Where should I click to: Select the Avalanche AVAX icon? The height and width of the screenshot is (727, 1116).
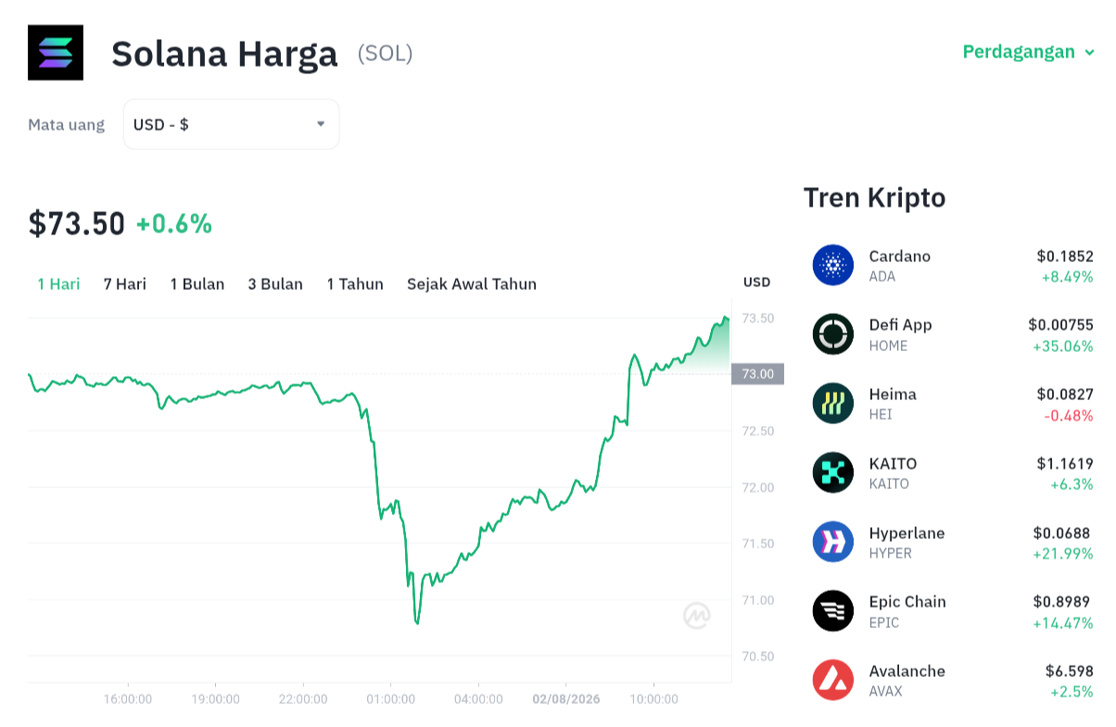pyautogui.click(x=833, y=680)
